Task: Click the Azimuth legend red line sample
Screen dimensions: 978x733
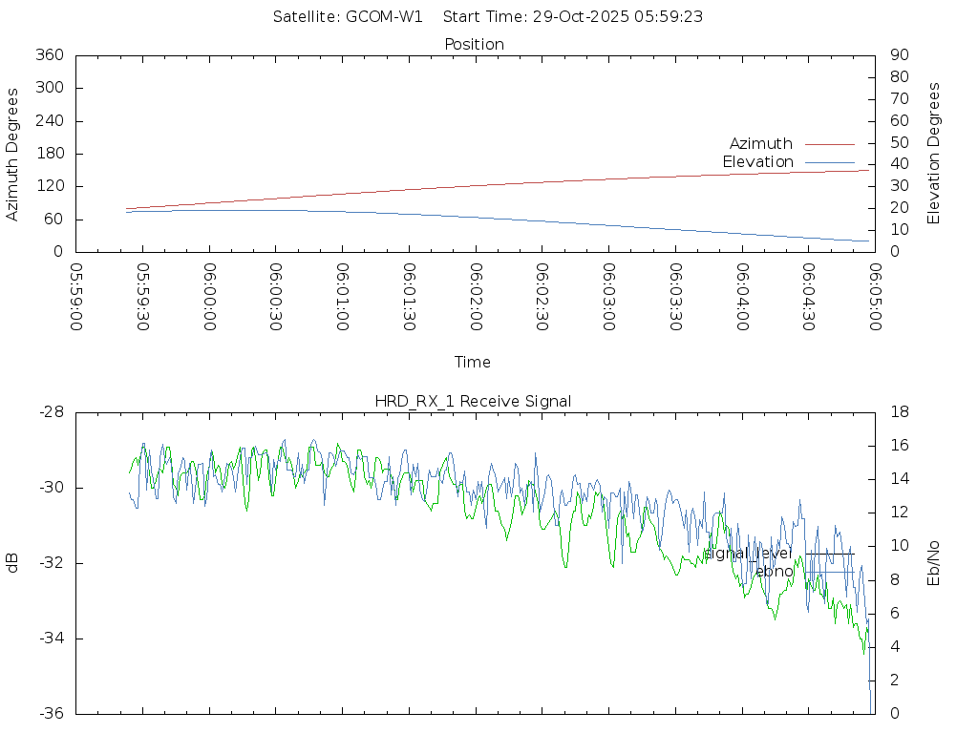Action: click(x=829, y=144)
